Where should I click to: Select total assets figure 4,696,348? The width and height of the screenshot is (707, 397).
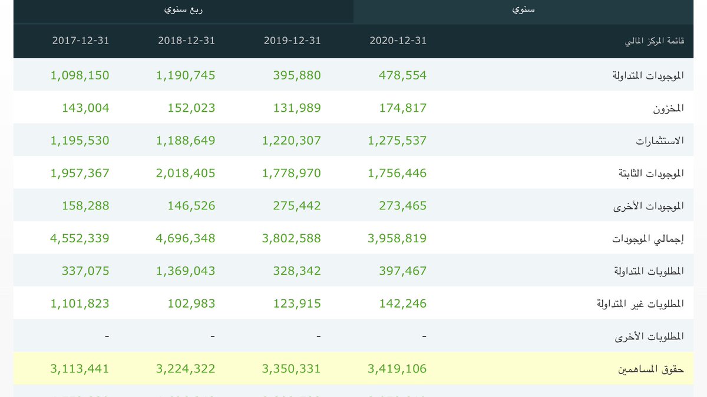coord(186,239)
